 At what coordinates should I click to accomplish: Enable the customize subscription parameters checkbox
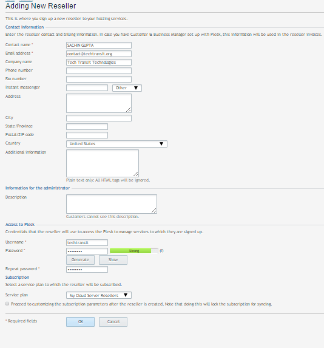[x=7, y=304]
